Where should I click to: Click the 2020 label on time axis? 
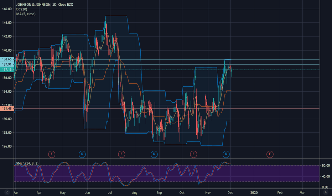pyautogui.click(x=254, y=192)
